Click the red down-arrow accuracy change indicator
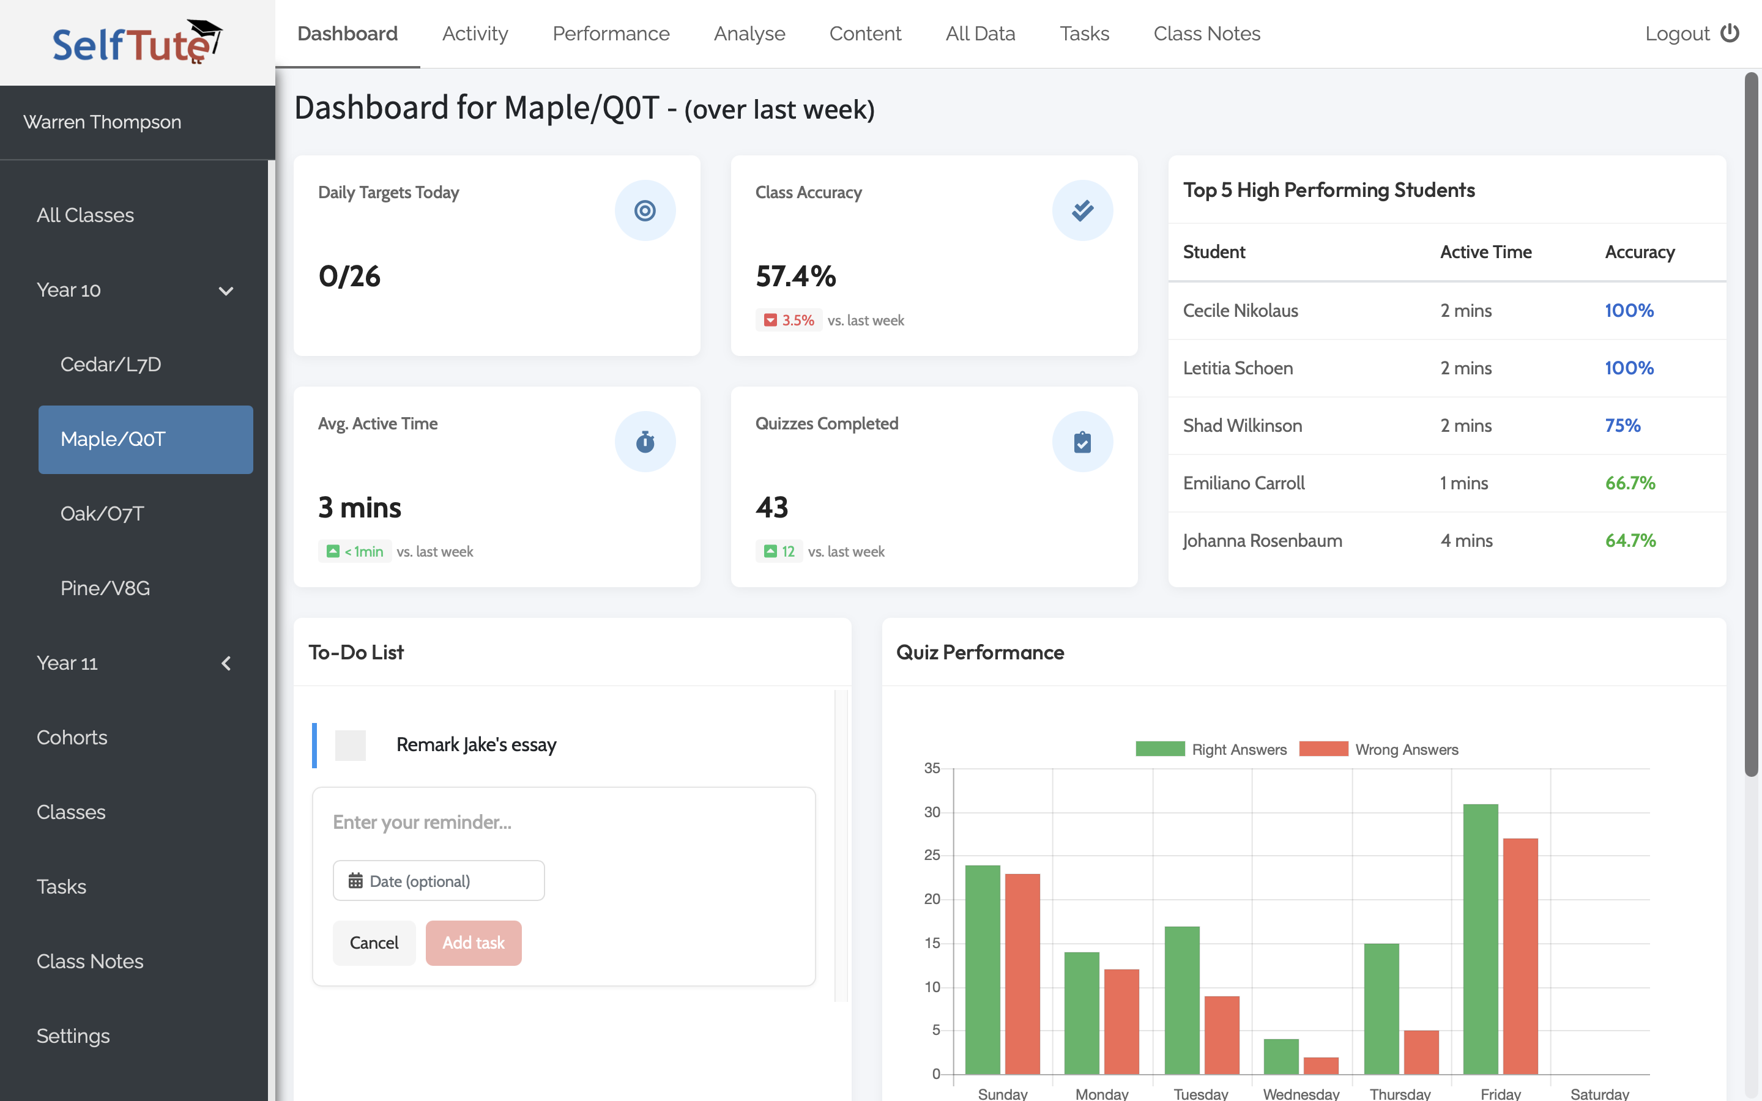Viewport: 1762px width, 1101px height. 770,321
